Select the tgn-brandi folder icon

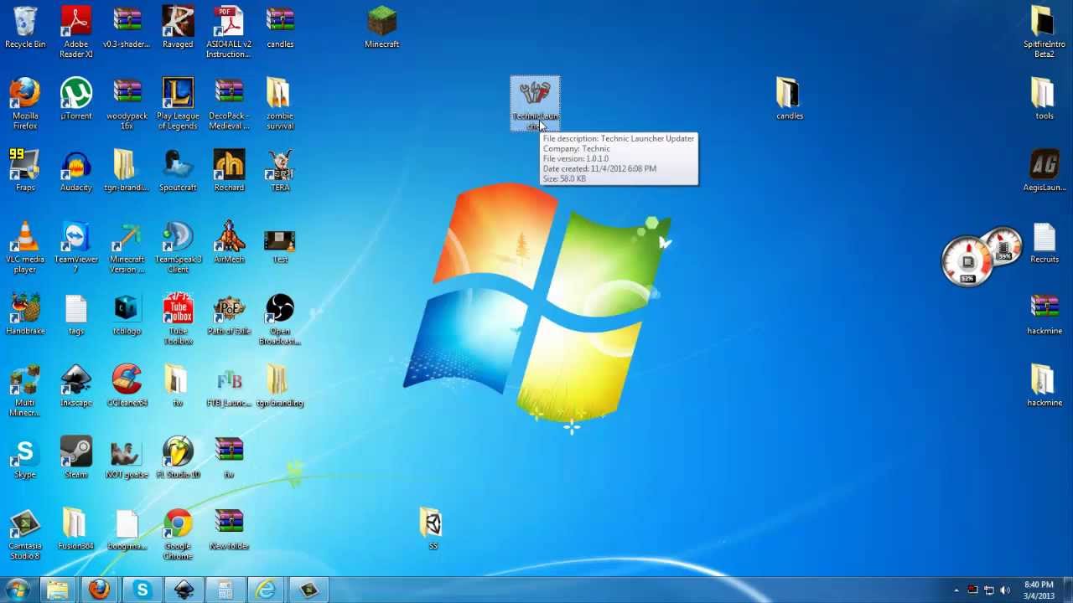coord(127,171)
